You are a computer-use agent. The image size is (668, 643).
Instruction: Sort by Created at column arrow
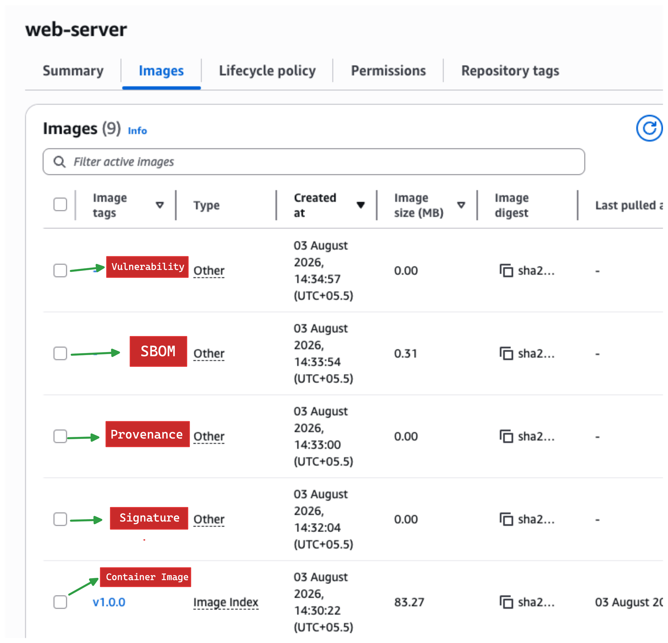pos(361,205)
